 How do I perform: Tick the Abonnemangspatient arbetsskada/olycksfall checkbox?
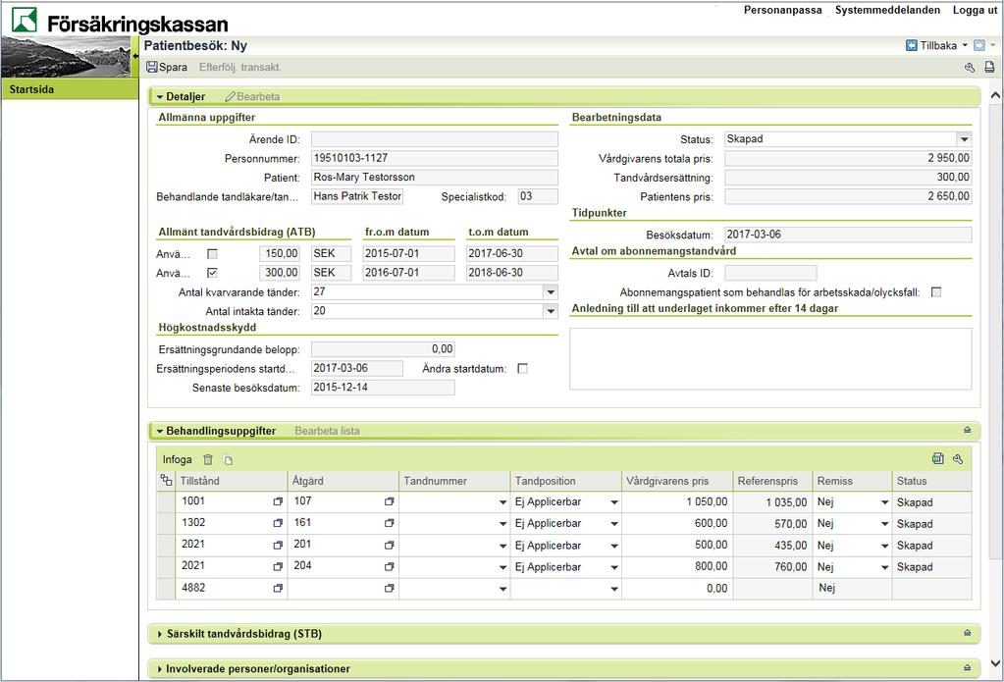[x=936, y=292]
